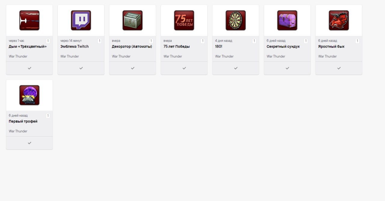Image resolution: width=385 pixels, height=201 pixels.
Task: Click the dartboard 180! icon
Action: point(236,20)
